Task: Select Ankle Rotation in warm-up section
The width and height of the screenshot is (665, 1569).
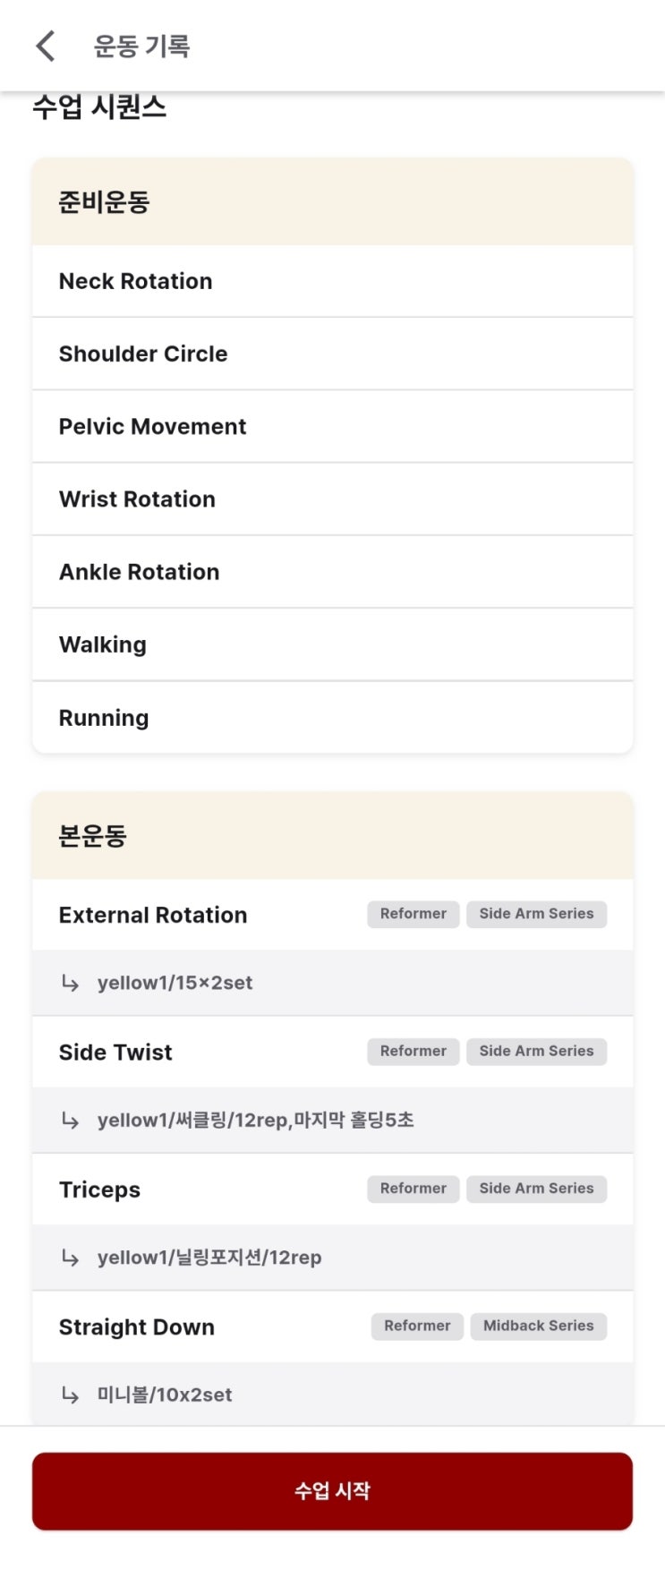Action: click(x=139, y=572)
